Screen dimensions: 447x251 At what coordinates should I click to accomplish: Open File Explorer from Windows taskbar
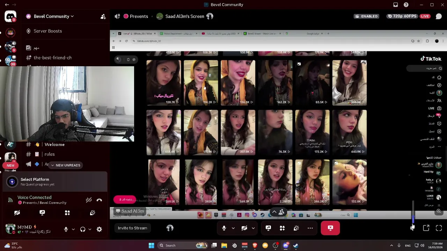click(x=224, y=245)
